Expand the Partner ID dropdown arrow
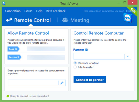Viewport: 139px width, 102px height. (128, 56)
